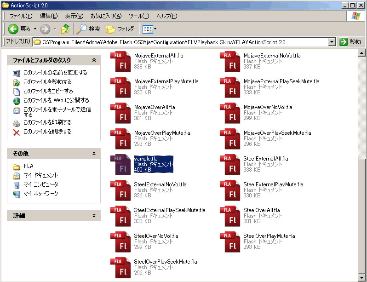Go back with the 戻る button
Screen dimensions: 367x282
point(19,29)
